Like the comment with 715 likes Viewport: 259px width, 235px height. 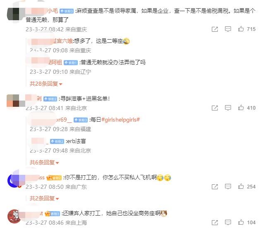pos(241,29)
